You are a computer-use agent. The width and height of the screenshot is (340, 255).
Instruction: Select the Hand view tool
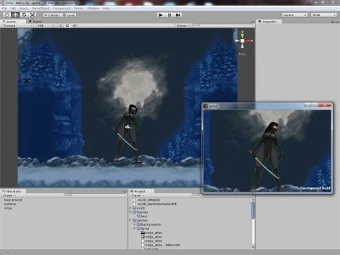pos(7,15)
